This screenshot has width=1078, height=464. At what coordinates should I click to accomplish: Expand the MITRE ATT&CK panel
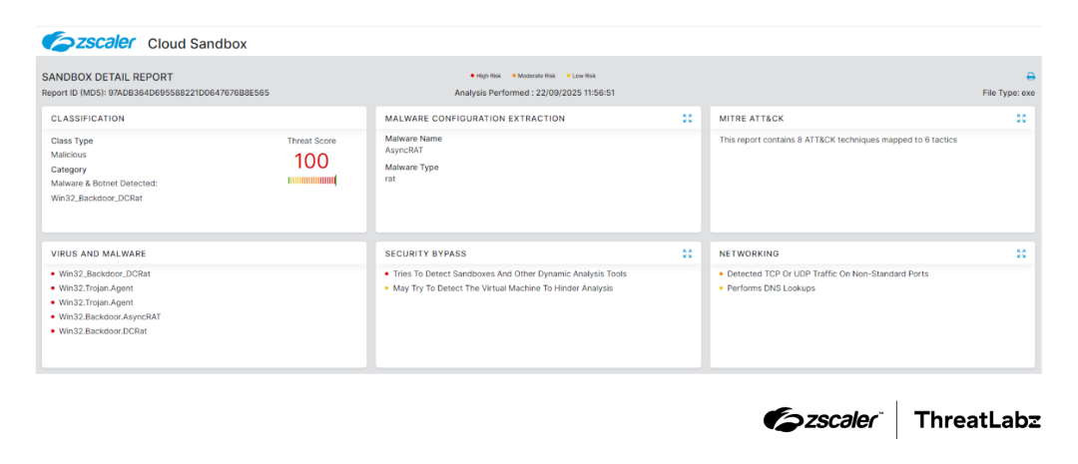click(1021, 118)
